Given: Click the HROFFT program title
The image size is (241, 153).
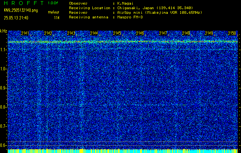Looking at the screenshot, I should [24, 3].
